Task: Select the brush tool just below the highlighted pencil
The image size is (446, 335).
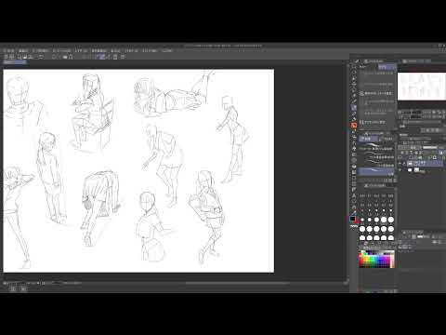Action: (x=354, y=114)
